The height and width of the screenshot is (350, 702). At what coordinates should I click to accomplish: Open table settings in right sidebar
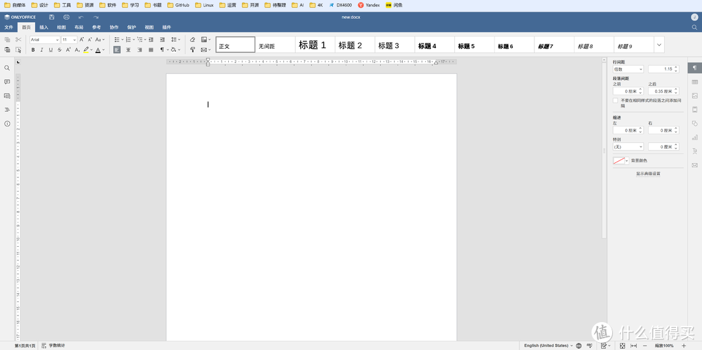click(694, 82)
